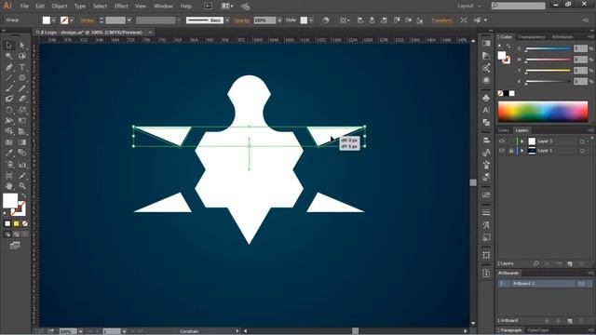This screenshot has width=596, height=335.
Task: Select the Mesh tool
Action: click(9, 142)
